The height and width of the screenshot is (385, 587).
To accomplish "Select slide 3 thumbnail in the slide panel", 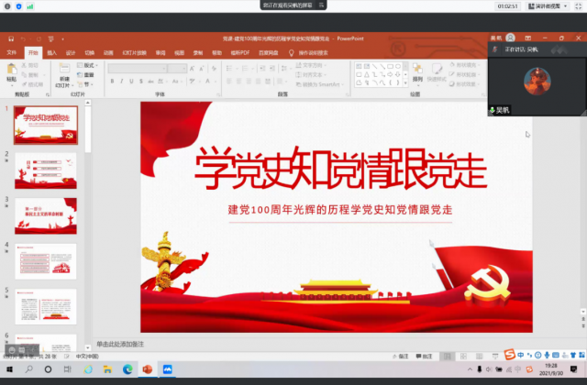I will coord(46,216).
